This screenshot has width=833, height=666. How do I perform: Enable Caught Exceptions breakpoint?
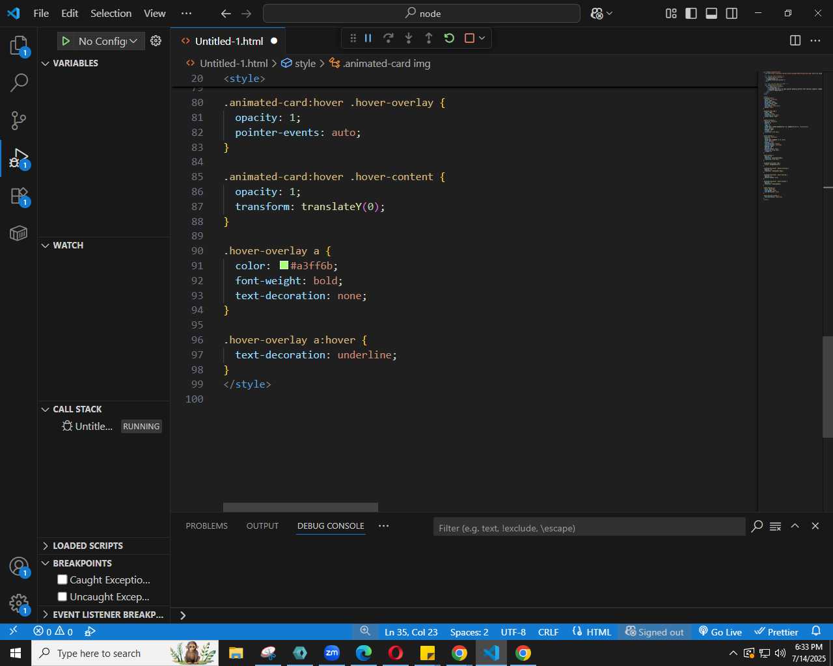point(62,579)
